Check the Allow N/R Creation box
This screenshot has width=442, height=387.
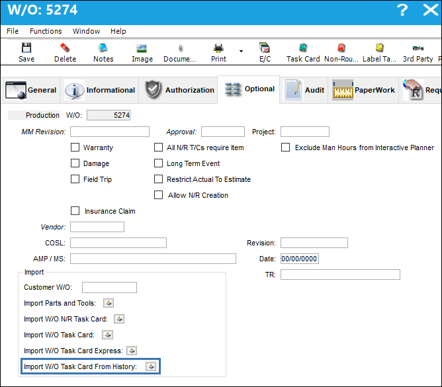point(158,195)
